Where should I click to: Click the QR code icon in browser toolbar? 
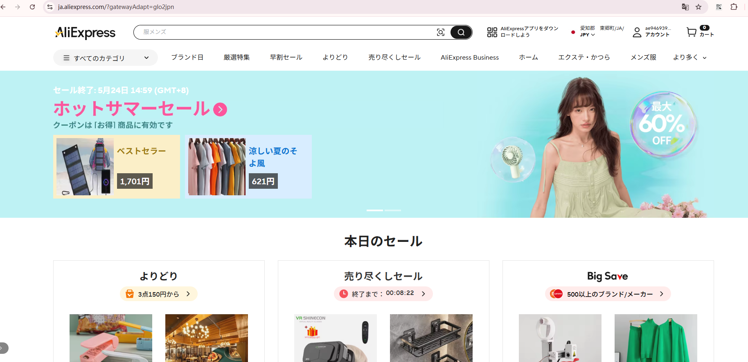tap(719, 7)
